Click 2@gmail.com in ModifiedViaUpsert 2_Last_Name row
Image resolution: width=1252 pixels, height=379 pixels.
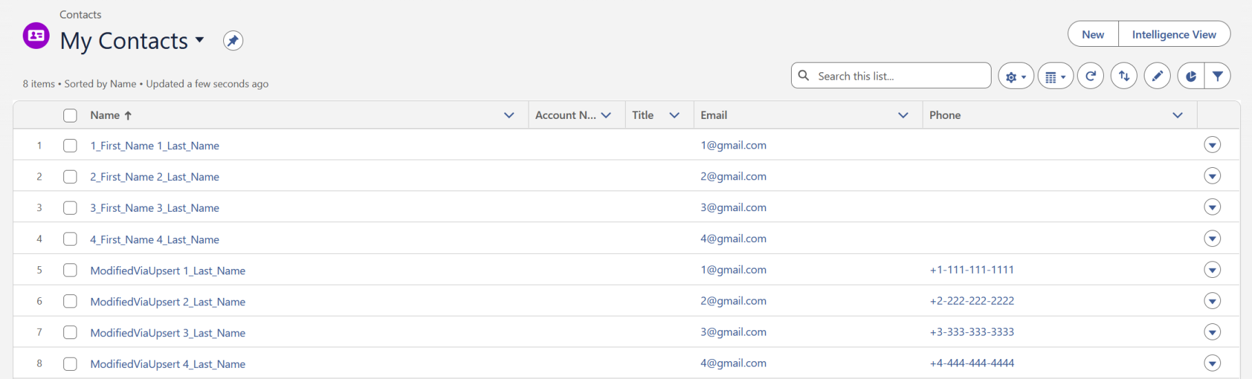pyautogui.click(x=733, y=301)
